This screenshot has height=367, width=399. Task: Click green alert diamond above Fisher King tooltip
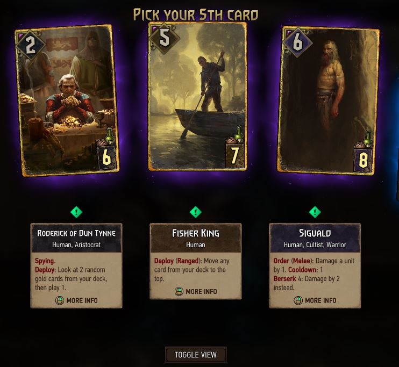pyautogui.click(x=196, y=212)
